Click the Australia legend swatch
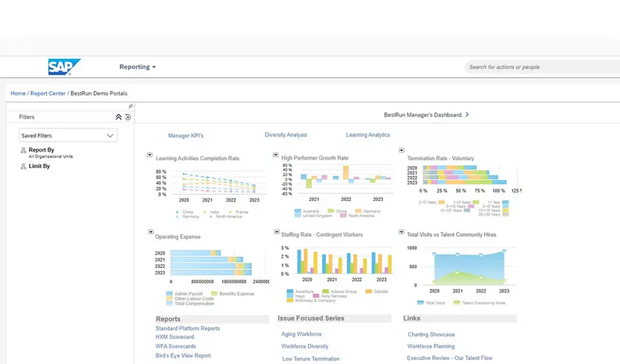 click(297, 211)
